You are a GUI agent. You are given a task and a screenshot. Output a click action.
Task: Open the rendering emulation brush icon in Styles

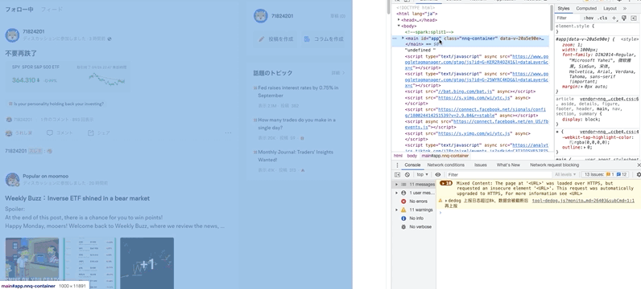pos(624,18)
